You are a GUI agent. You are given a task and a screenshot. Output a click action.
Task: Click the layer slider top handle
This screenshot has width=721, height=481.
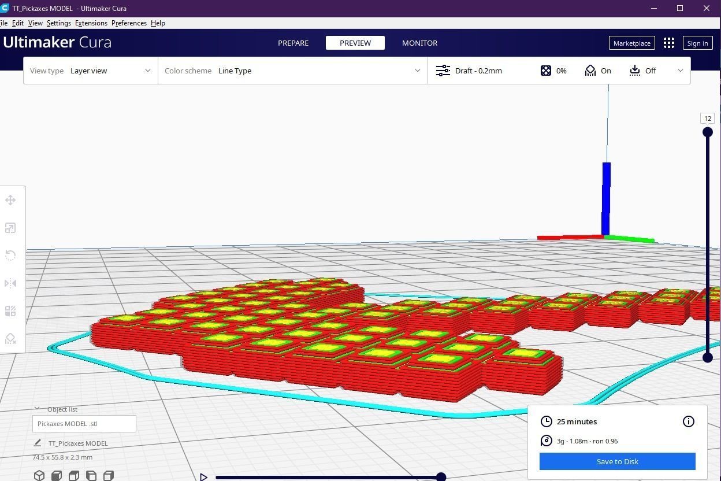point(707,132)
